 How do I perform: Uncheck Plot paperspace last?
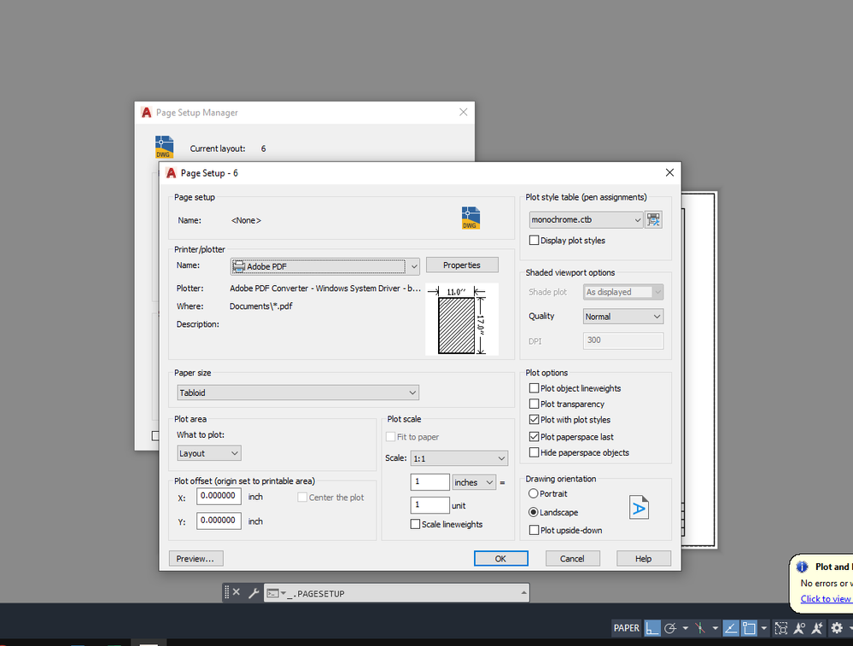535,437
